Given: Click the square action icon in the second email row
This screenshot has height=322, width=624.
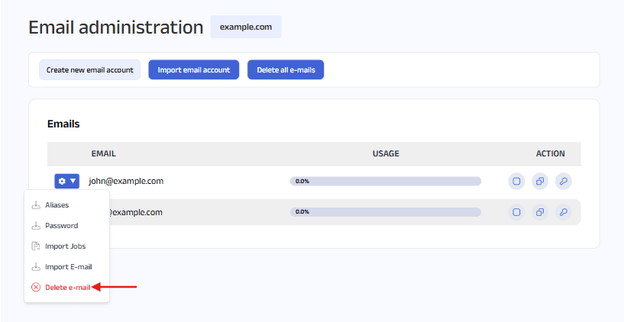Looking at the screenshot, I should 516,211.
